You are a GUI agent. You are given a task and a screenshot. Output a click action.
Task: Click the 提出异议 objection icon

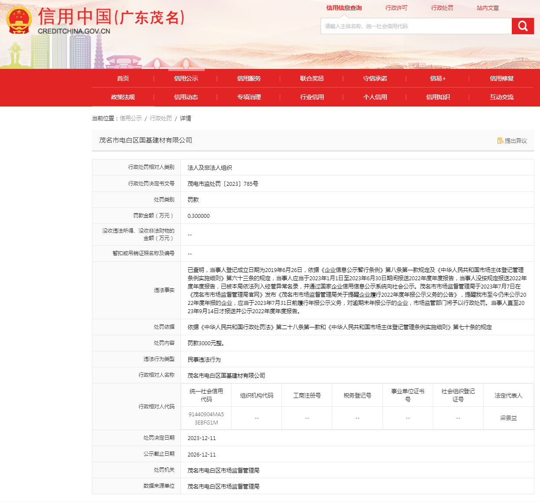[x=500, y=141]
